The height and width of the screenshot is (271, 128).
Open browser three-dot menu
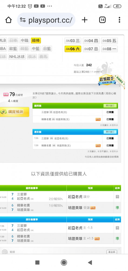click(119, 20)
